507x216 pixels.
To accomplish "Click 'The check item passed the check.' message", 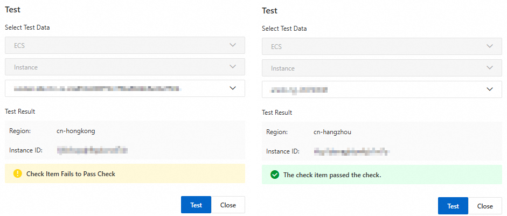I will [x=332, y=175].
